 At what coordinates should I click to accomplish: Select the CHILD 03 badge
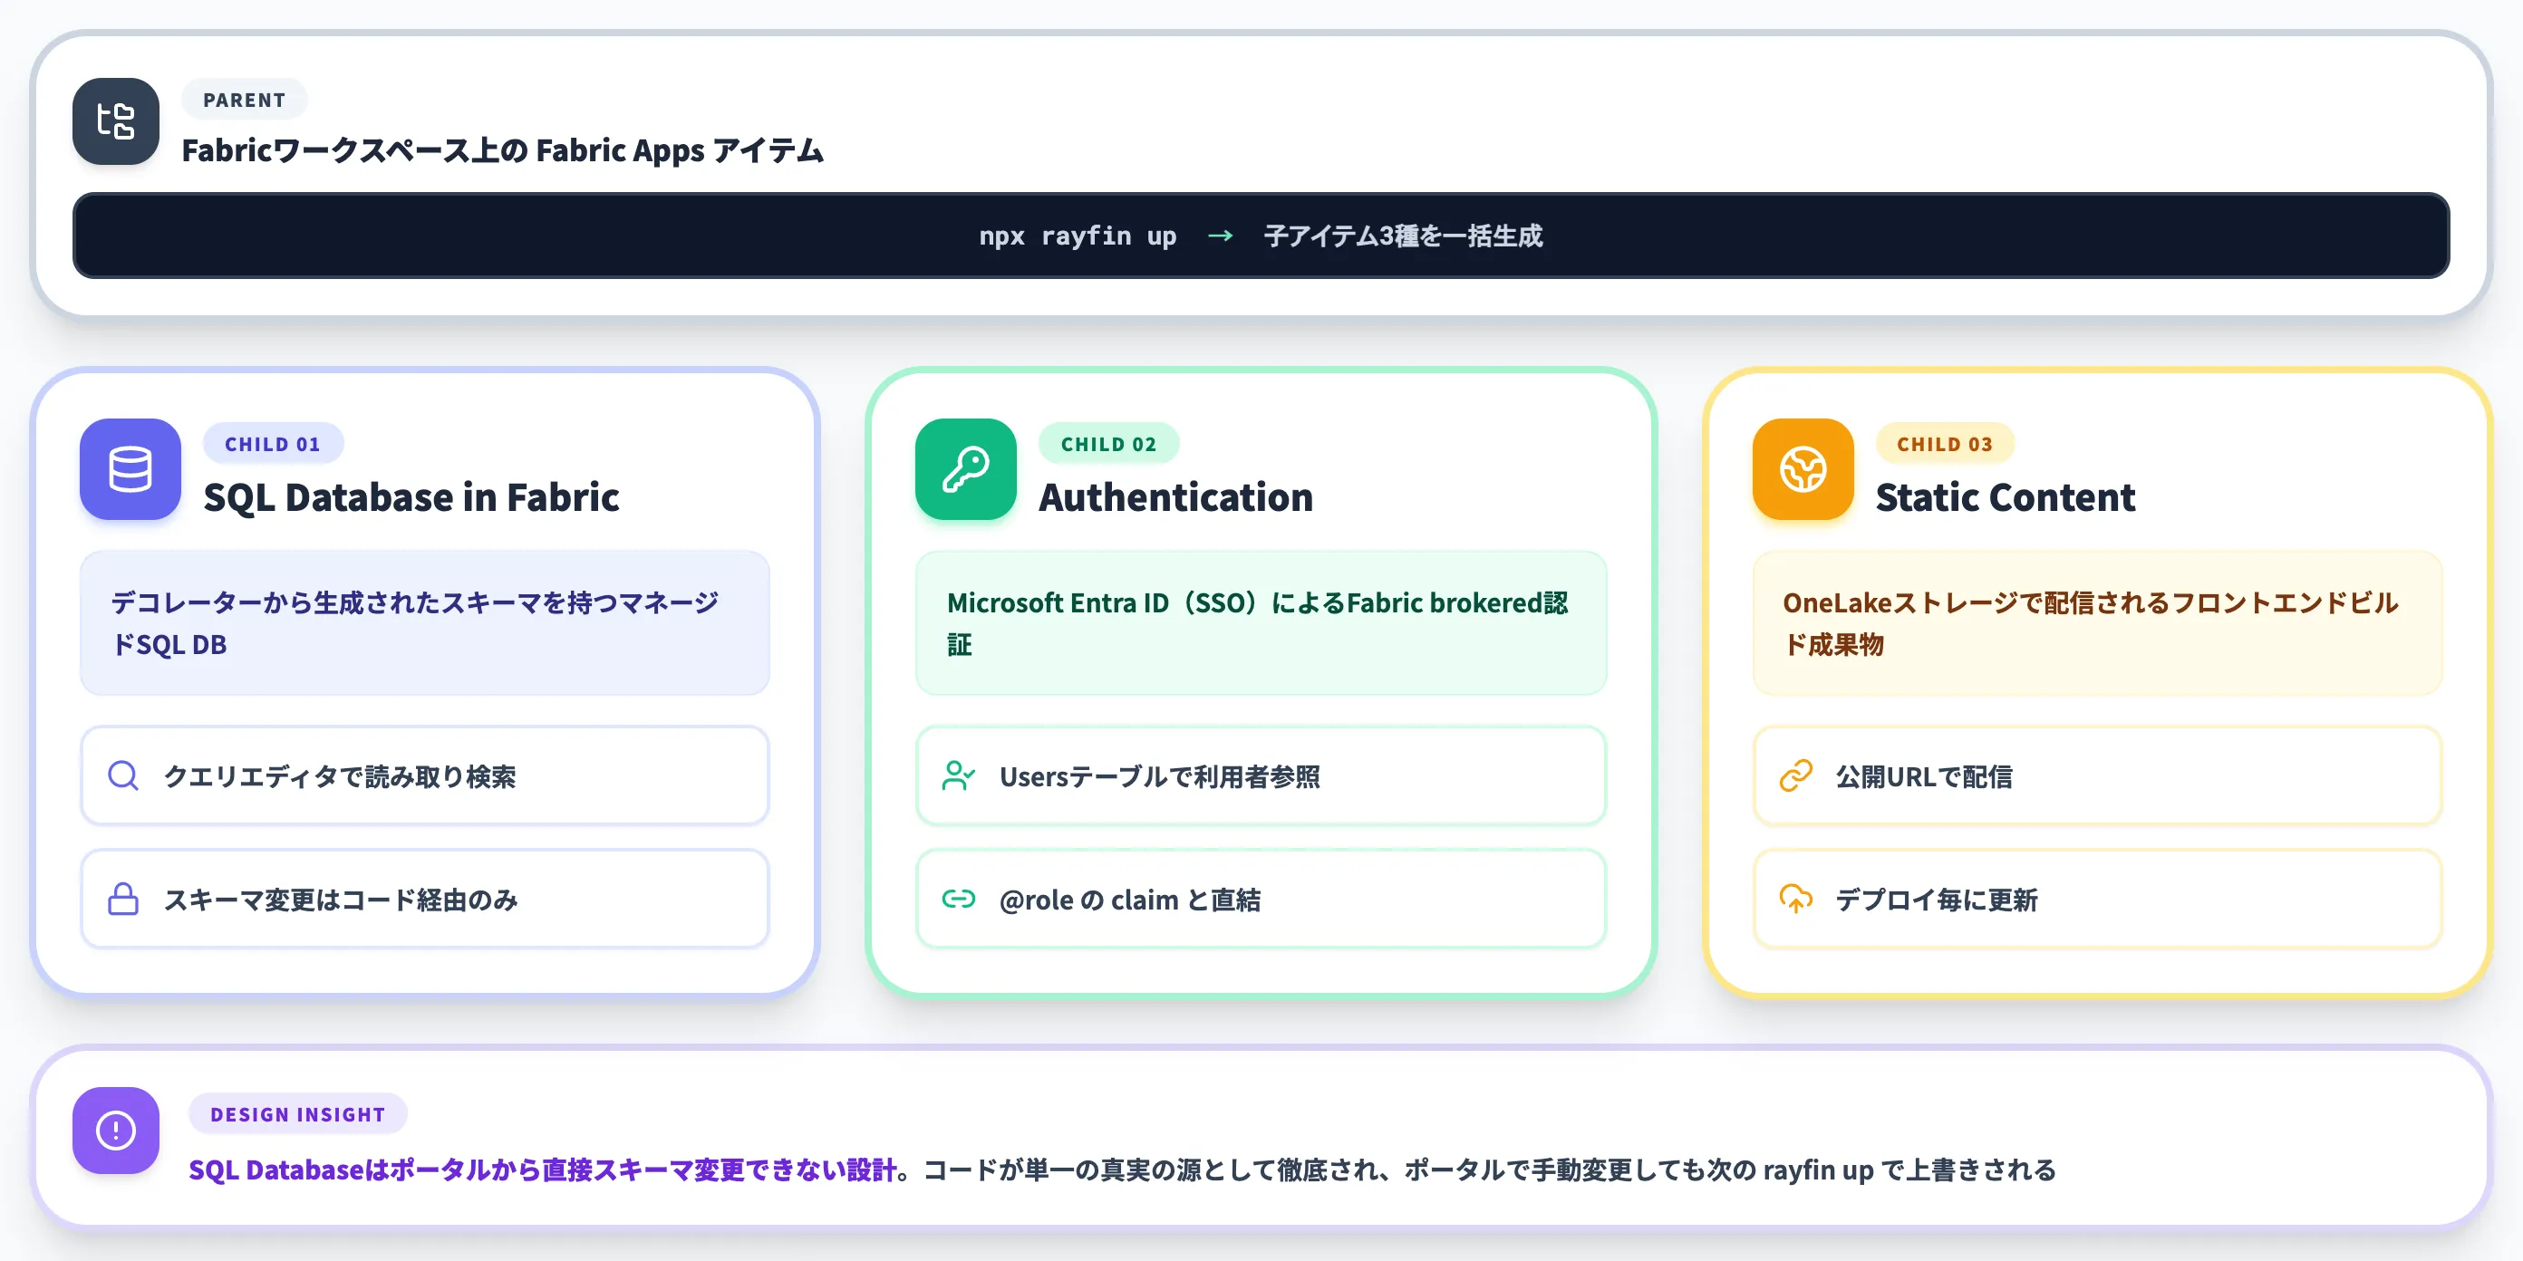[x=1945, y=444]
